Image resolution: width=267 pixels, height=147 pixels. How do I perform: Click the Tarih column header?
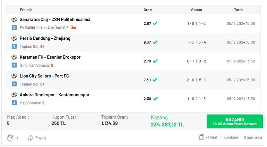[238, 10]
